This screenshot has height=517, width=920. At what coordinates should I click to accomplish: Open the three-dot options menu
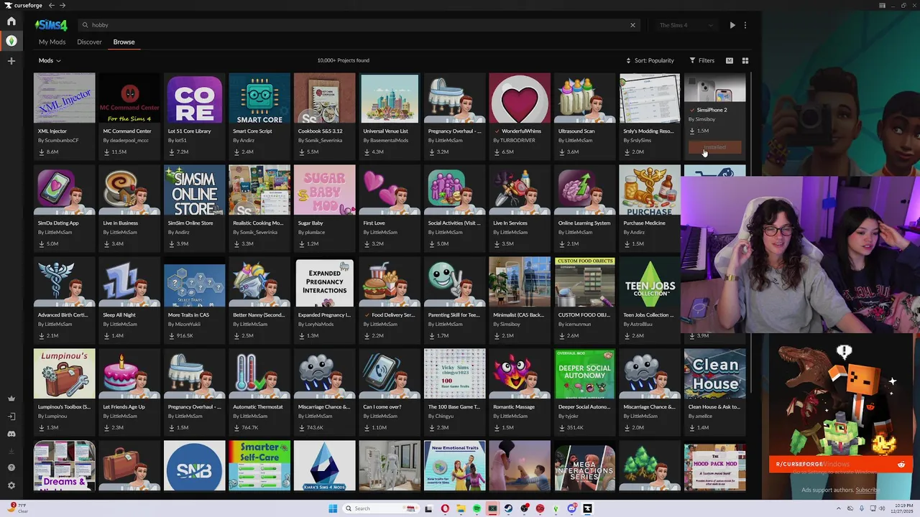[745, 25]
